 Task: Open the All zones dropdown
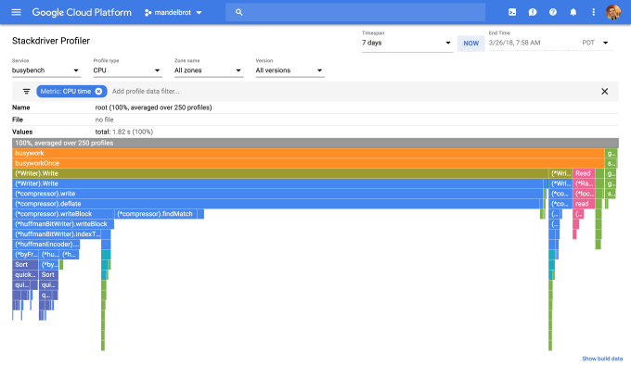(x=209, y=70)
